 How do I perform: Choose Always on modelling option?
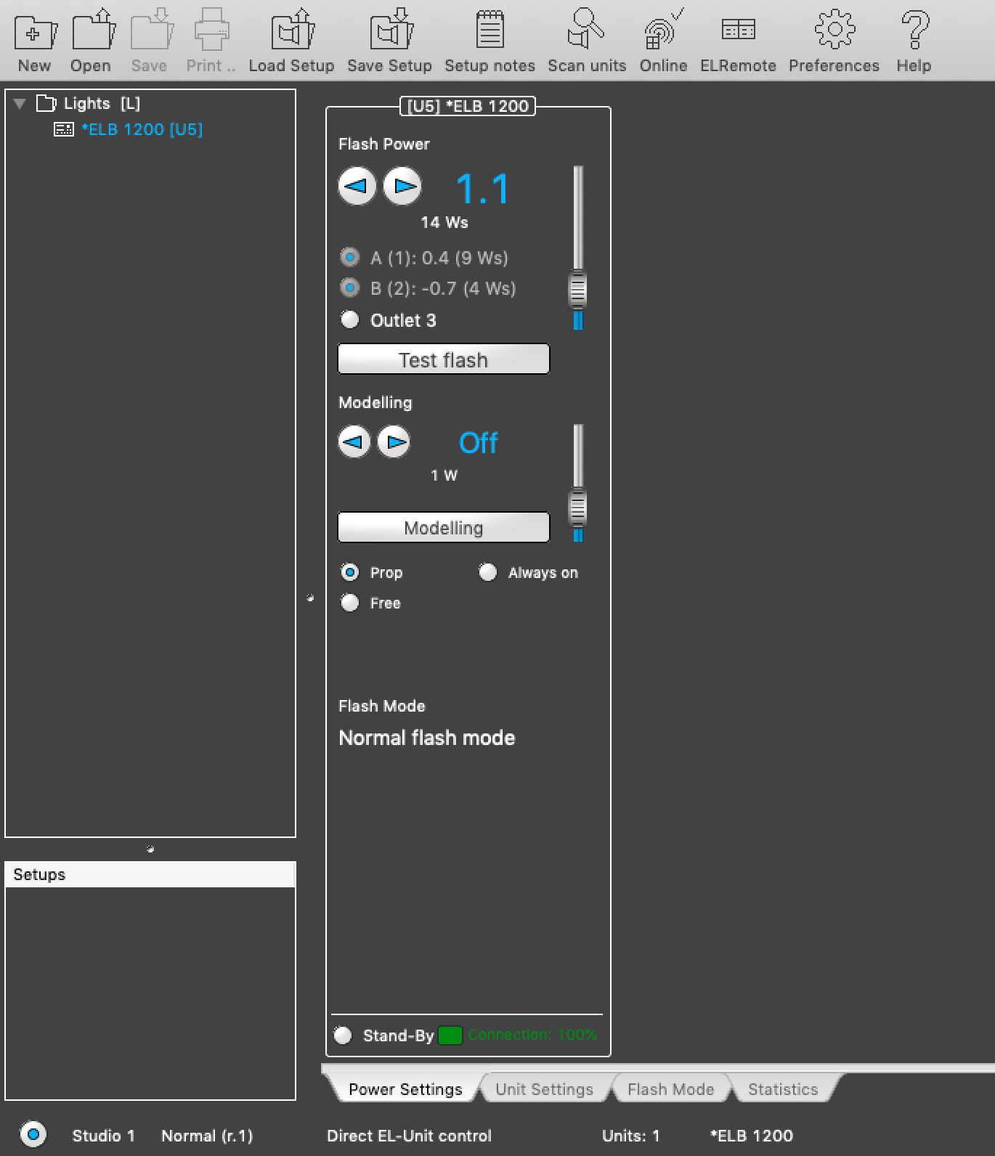488,572
